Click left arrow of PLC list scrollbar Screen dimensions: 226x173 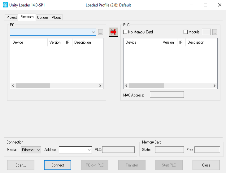(x=126, y=86)
